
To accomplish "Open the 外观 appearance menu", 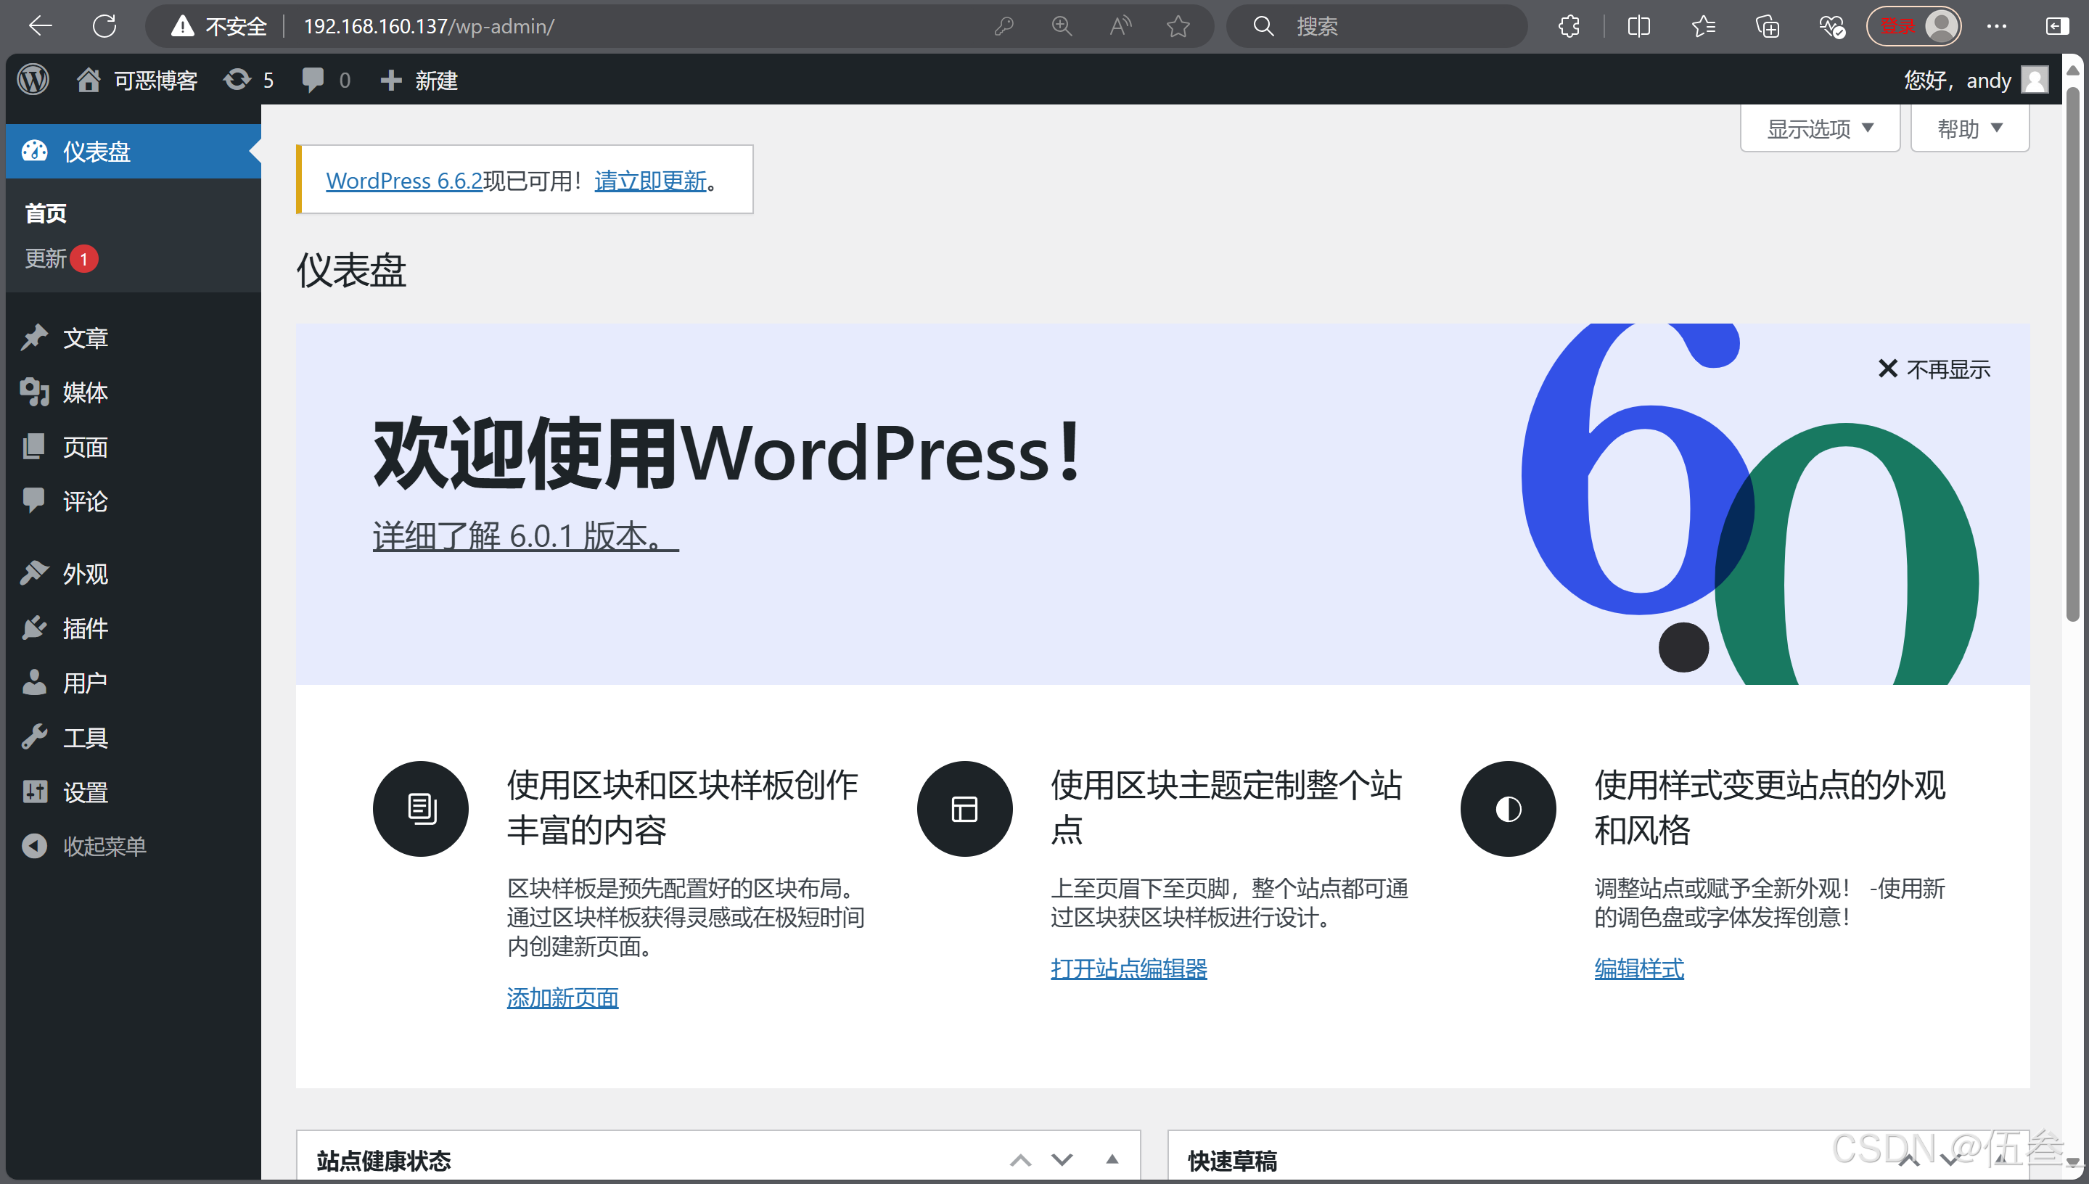I will [x=134, y=573].
